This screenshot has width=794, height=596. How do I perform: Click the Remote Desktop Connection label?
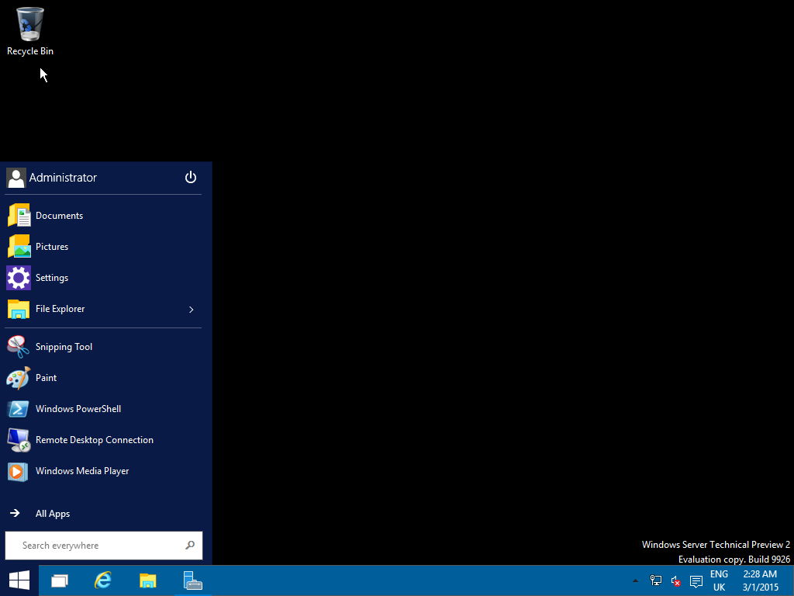94,440
